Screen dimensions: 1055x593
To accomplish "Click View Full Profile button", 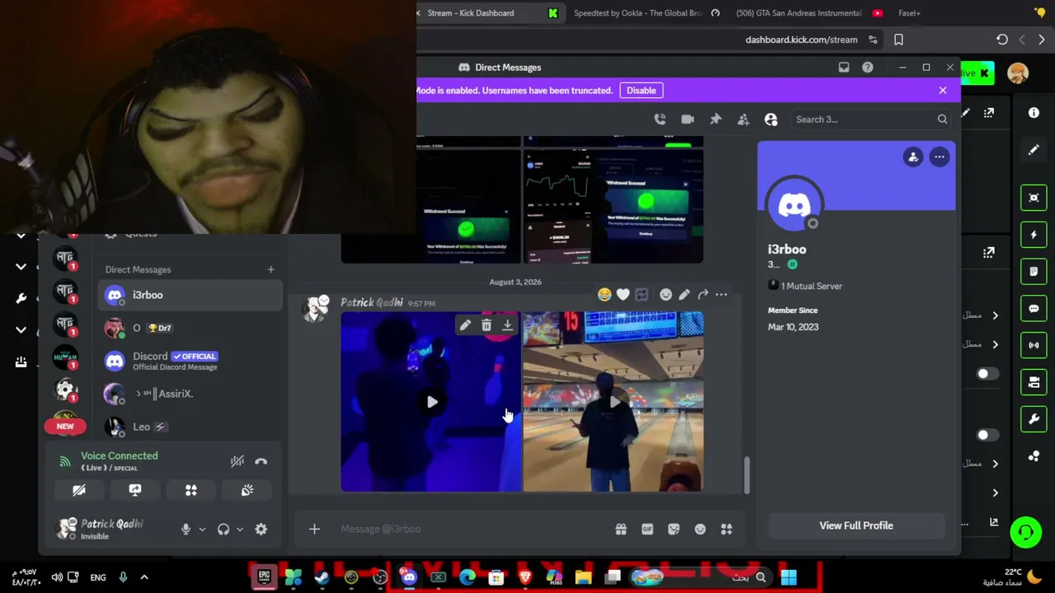I will pyautogui.click(x=856, y=525).
